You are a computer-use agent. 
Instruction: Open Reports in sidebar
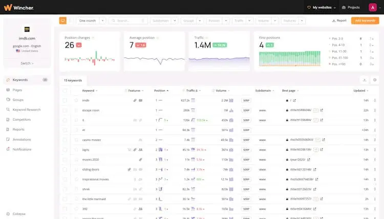[x=18, y=129]
